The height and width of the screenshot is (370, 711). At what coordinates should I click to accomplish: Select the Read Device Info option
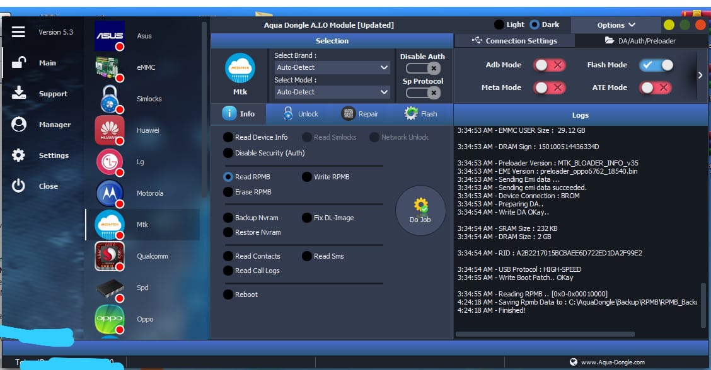tap(256, 137)
